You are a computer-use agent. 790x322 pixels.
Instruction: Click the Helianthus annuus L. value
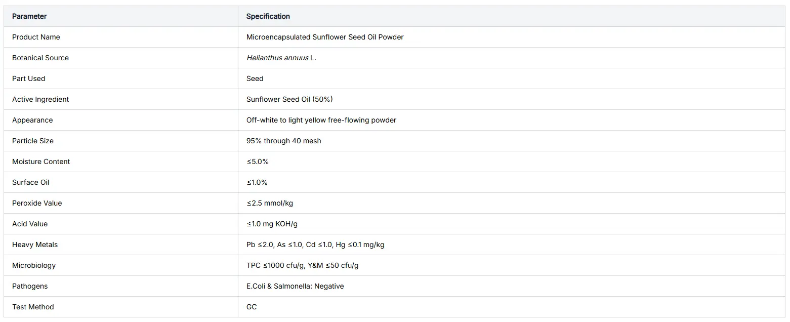[x=281, y=58]
